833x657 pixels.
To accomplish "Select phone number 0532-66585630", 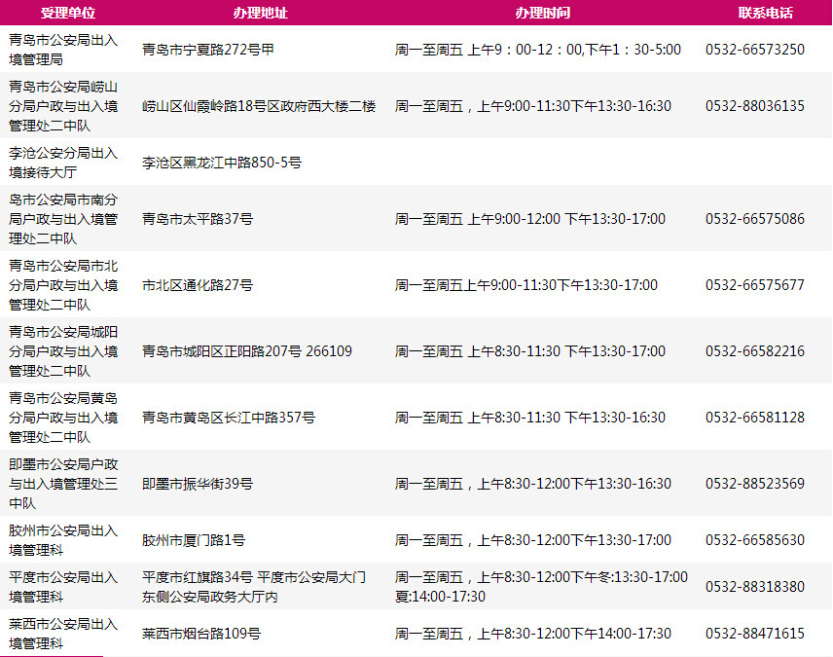I will [755, 539].
